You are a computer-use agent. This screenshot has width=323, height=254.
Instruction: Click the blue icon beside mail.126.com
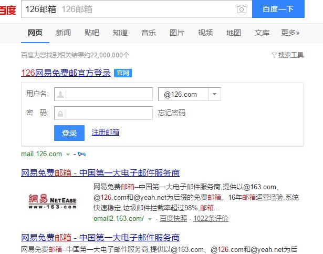click(82, 154)
